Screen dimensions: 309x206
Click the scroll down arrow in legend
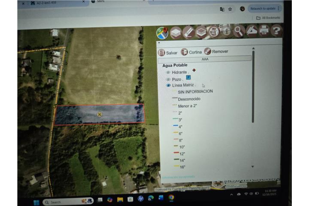(252, 167)
